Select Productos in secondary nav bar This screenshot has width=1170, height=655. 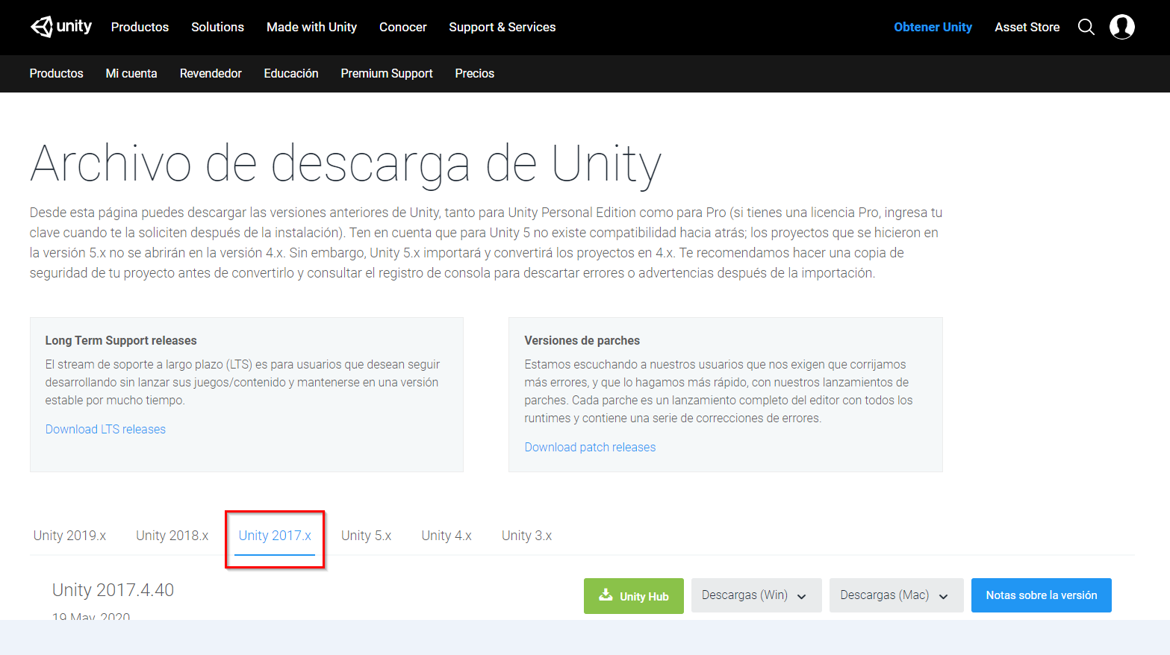(x=56, y=73)
